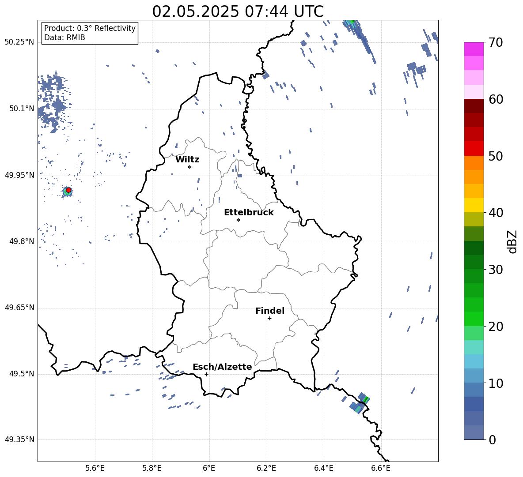Image resolution: width=523 pixels, height=477 pixels.
Task: Click the Data: RMIB text
Action: coord(64,38)
